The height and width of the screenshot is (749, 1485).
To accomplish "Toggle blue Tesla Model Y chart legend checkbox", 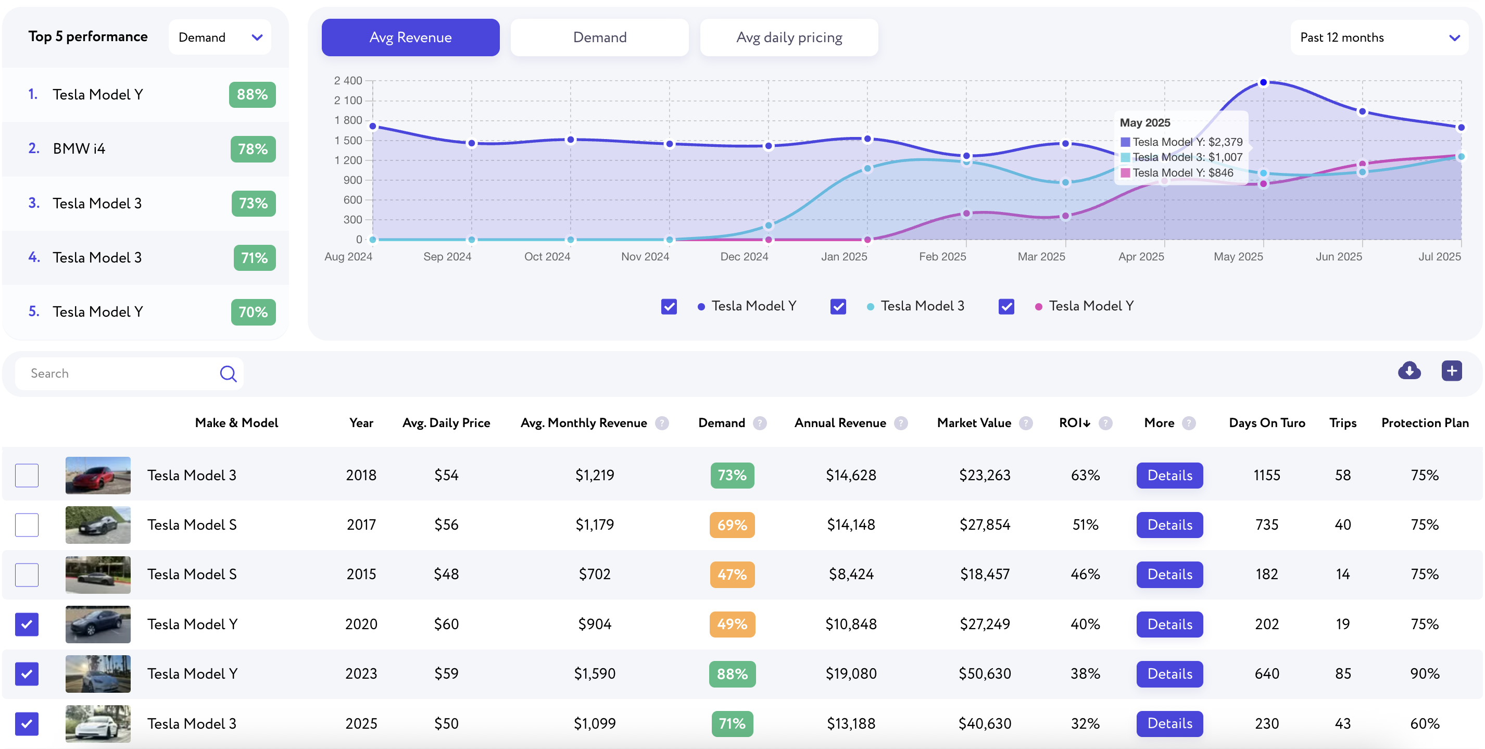I will [669, 306].
